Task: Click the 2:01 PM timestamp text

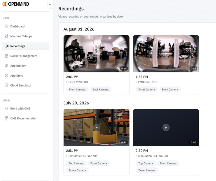Action: (x=72, y=77)
